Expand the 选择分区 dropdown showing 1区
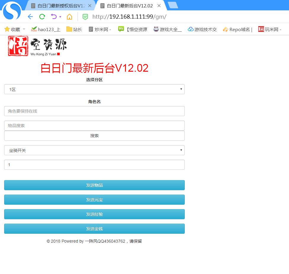 tap(94, 89)
